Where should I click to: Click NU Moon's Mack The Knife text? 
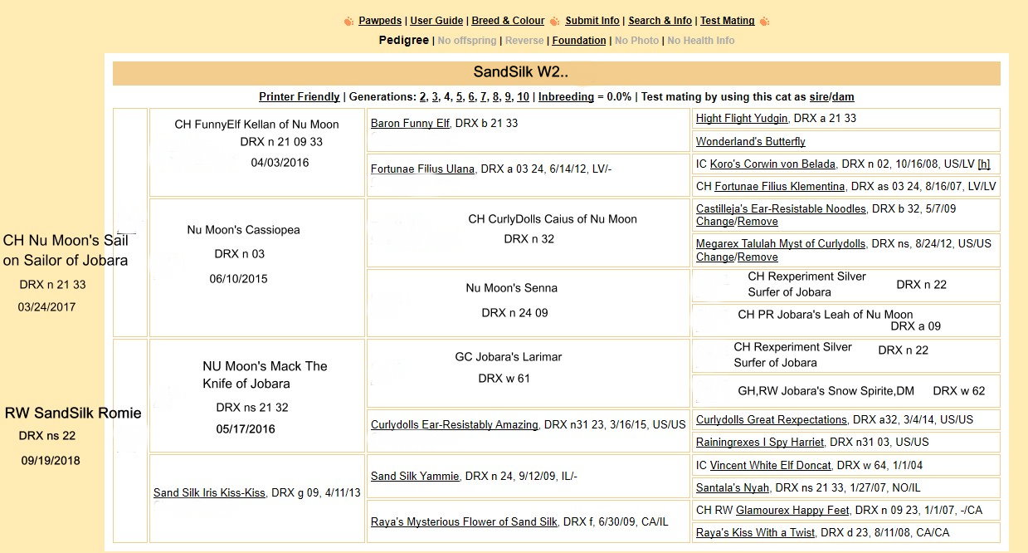[x=265, y=374]
